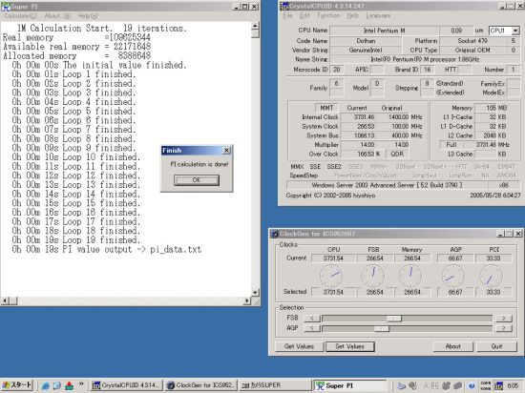Select the Super PI taskbar button
The height and width of the screenshot is (393, 525).
[350, 385]
